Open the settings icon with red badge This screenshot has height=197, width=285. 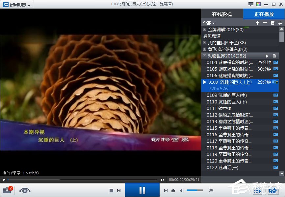tap(7, 190)
